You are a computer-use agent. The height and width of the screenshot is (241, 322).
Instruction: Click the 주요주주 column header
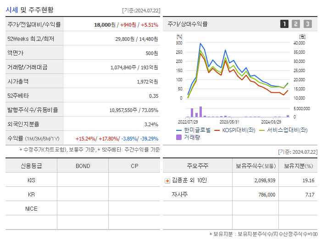click(x=198, y=166)
